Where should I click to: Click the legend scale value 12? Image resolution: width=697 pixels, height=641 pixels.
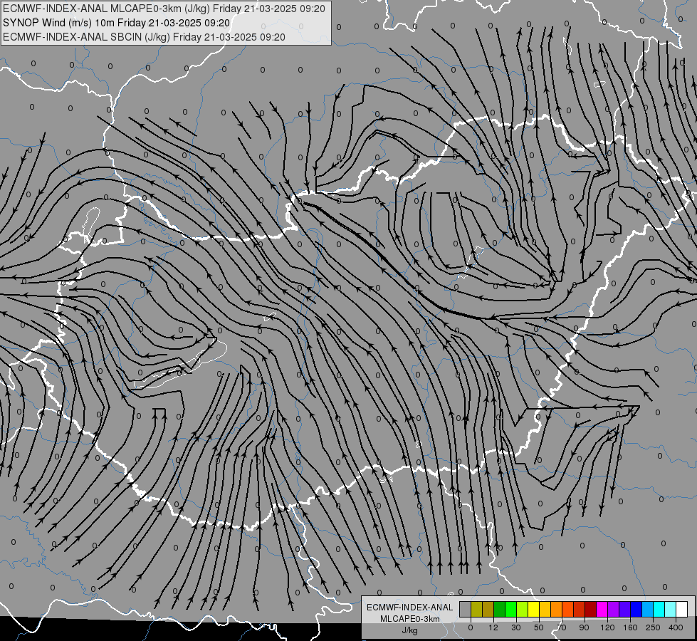(x=493, y=627)
